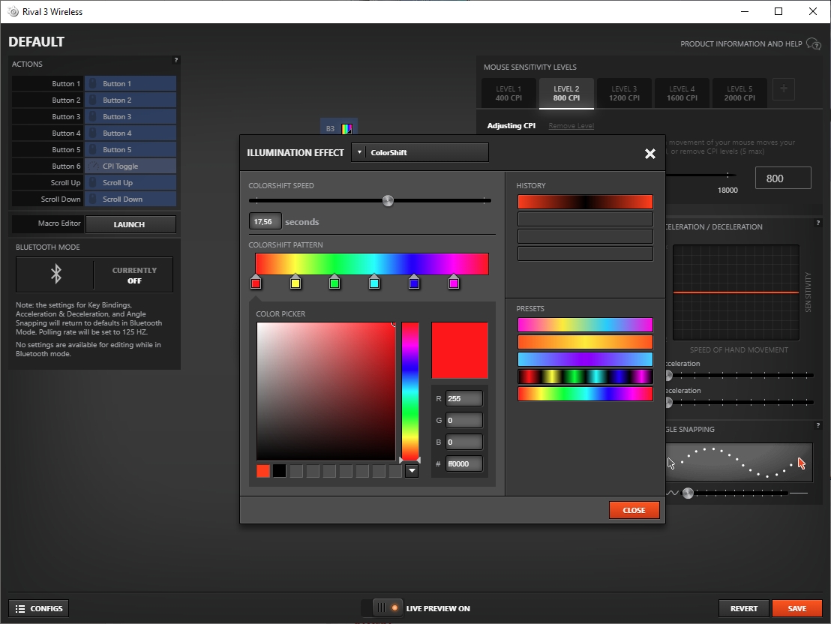Click the large red color preview box

point(460,350)
